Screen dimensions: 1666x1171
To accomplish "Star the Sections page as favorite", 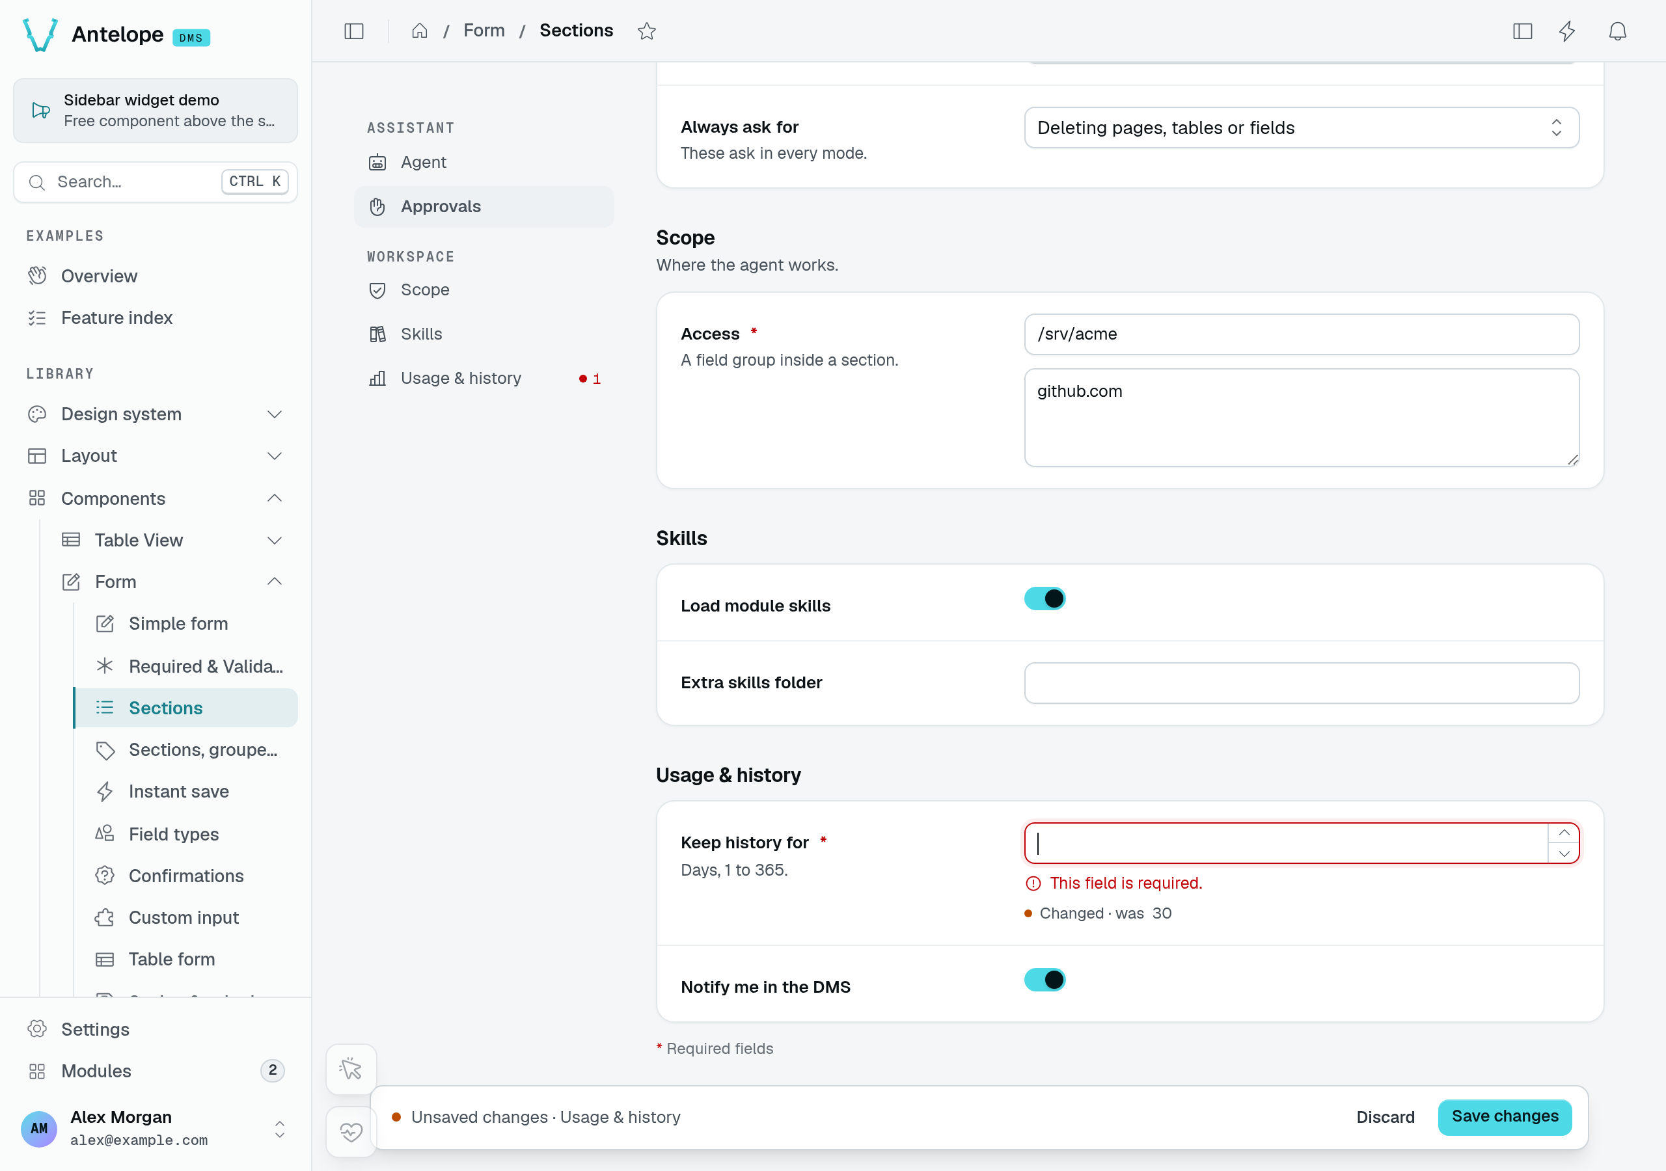I will point(646,31).
